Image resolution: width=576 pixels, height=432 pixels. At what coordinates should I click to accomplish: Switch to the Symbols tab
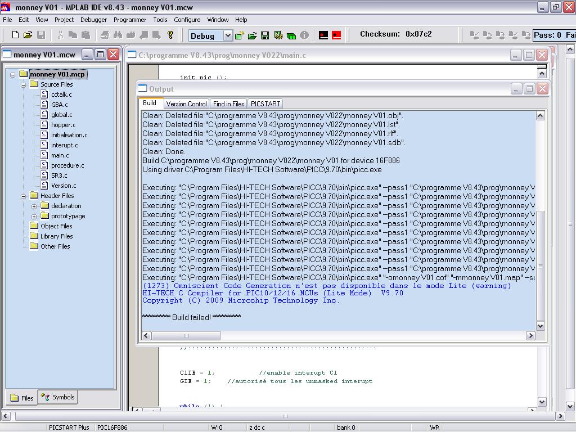point(58,397)
